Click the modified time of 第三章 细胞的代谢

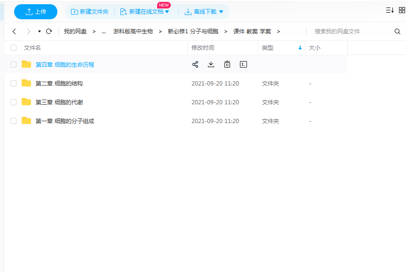click(215, 102)
